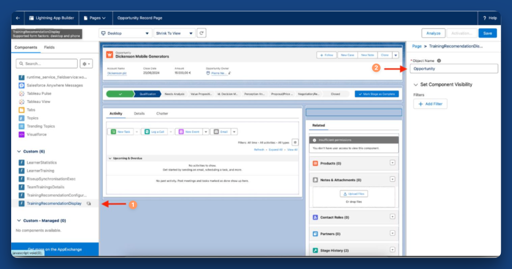Select the Qualification stage in path
Viewport: 512px width, 269px height.
pos(148,94)
